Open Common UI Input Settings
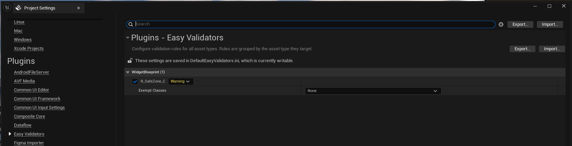This screenshot has width=572, height=146. [x=39, y=108]
